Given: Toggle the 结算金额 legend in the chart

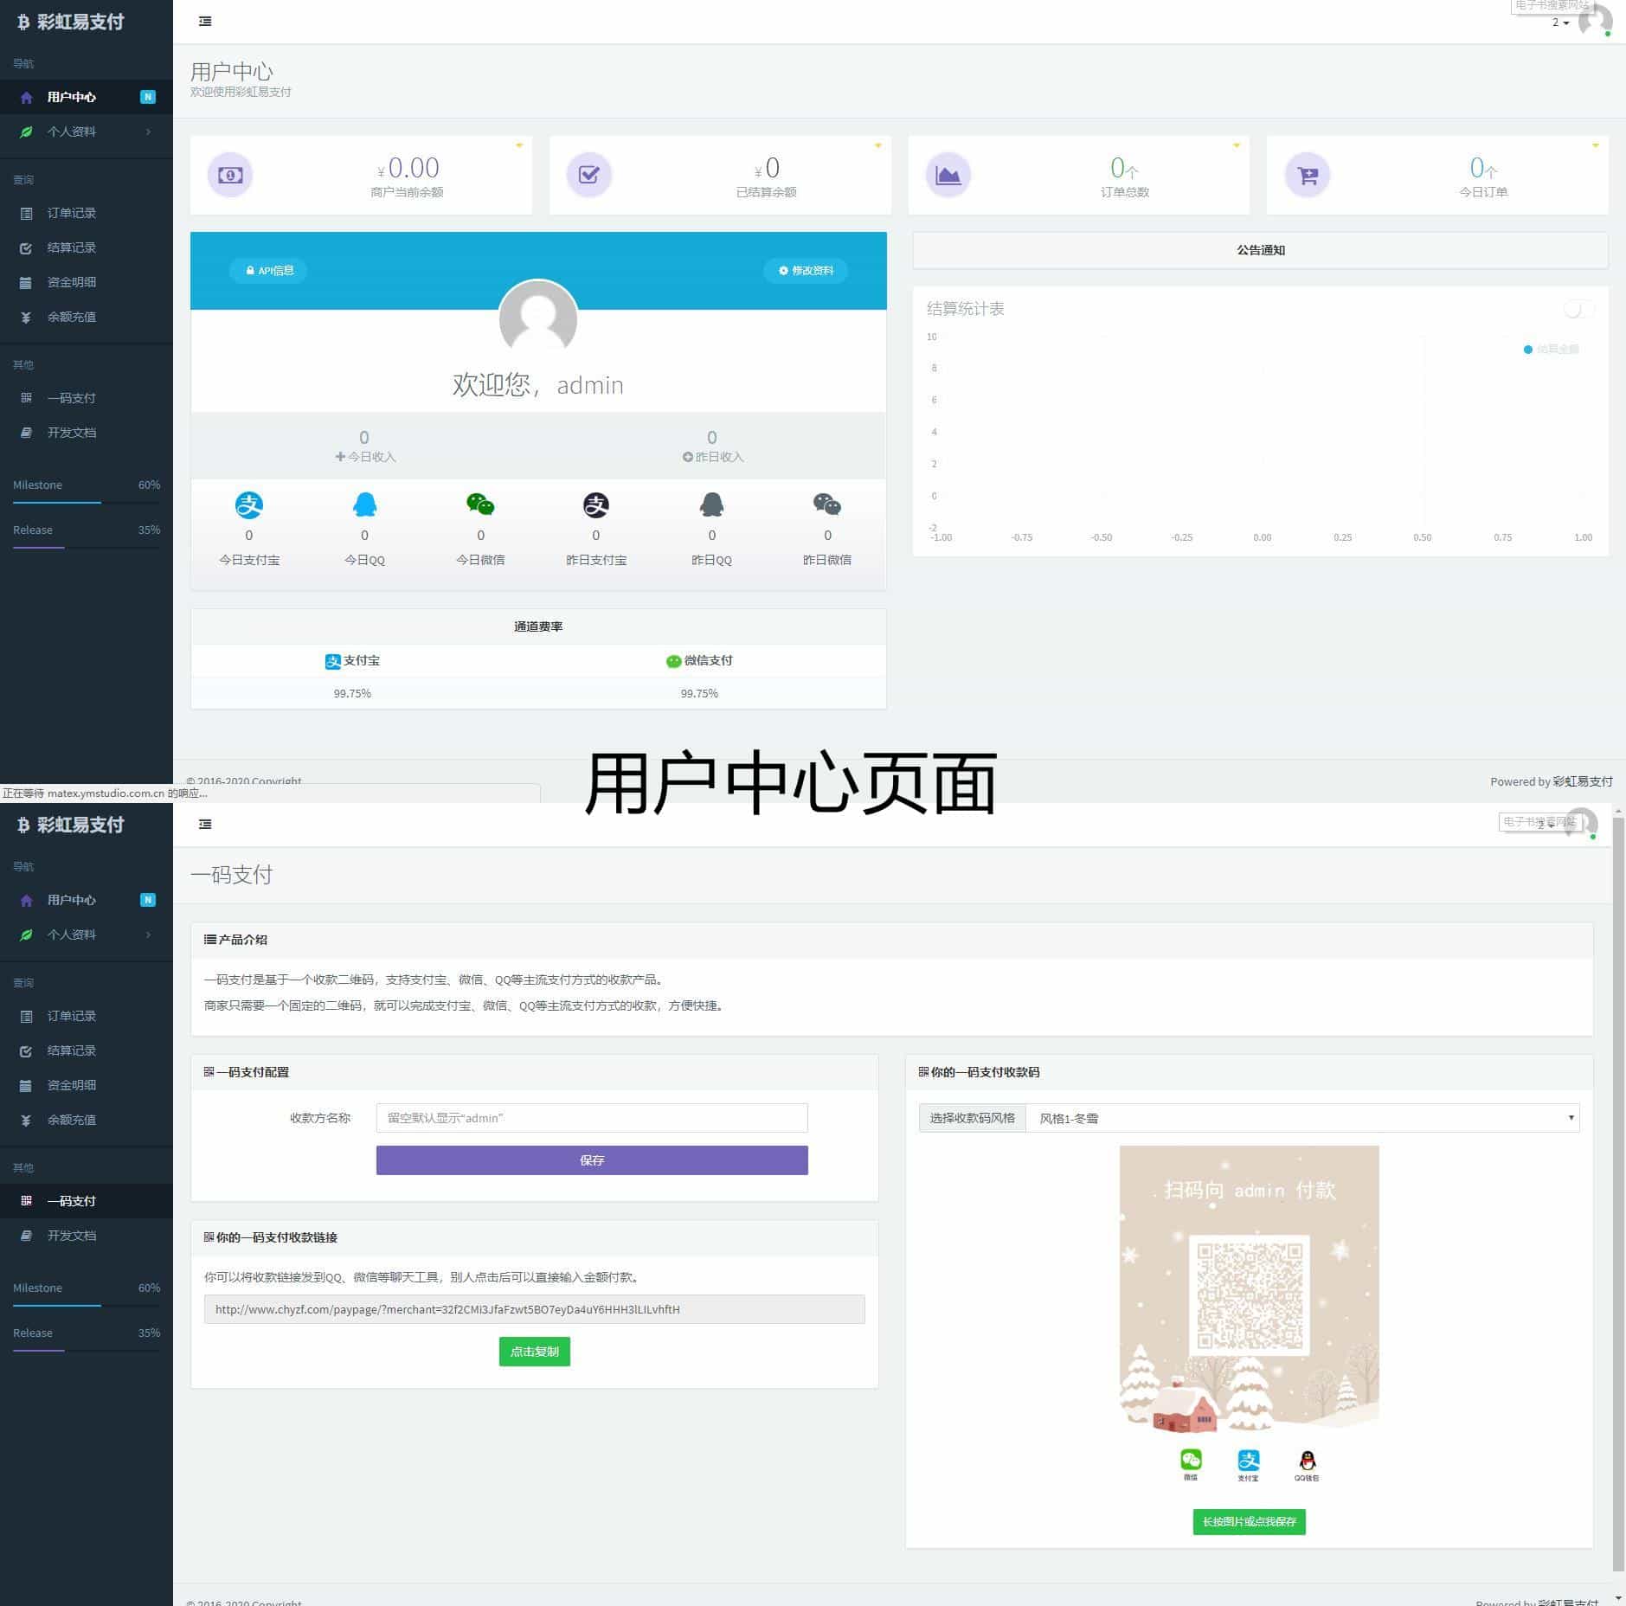Looking at the screenshot, I should 1552,350.
